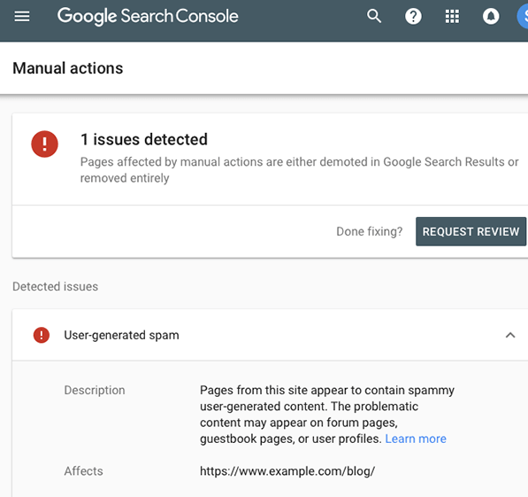Click the 1 issues detected heading
This screenshot has width=528, height=497.
pos(144,139)
